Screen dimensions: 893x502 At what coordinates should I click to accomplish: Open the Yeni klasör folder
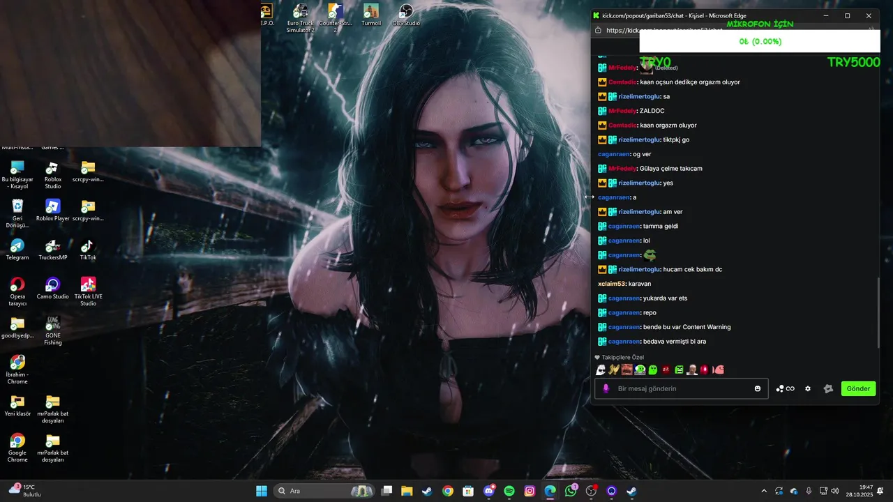(17, 406)
